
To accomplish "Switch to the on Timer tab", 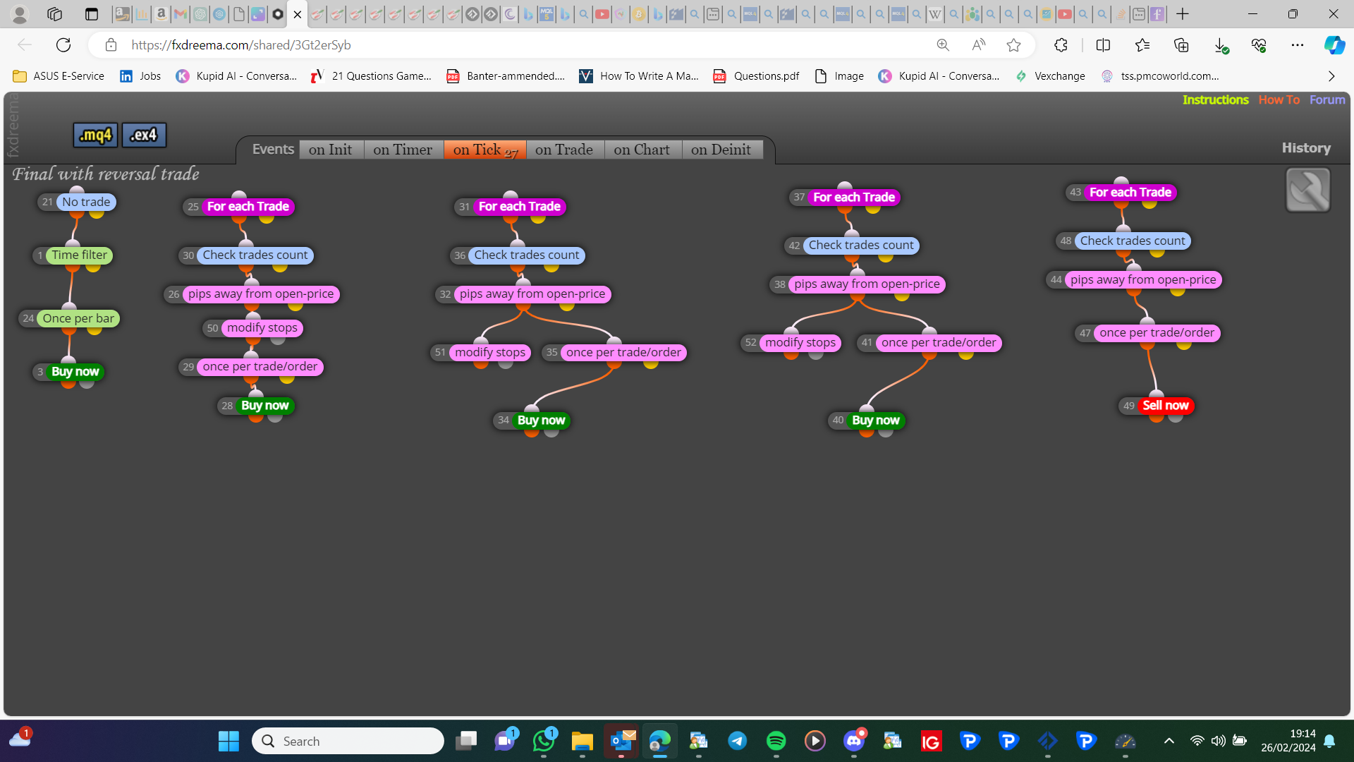I will [x=403, y=150].
